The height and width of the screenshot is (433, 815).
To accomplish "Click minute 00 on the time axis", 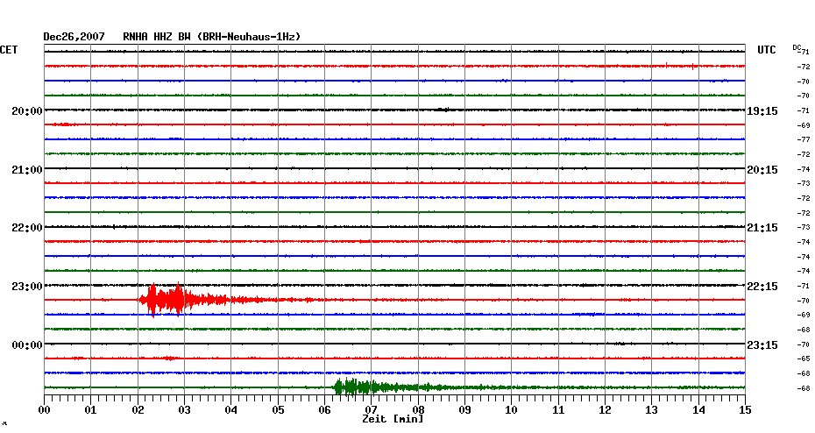I will pyautogui.click(x=45, y=409).
